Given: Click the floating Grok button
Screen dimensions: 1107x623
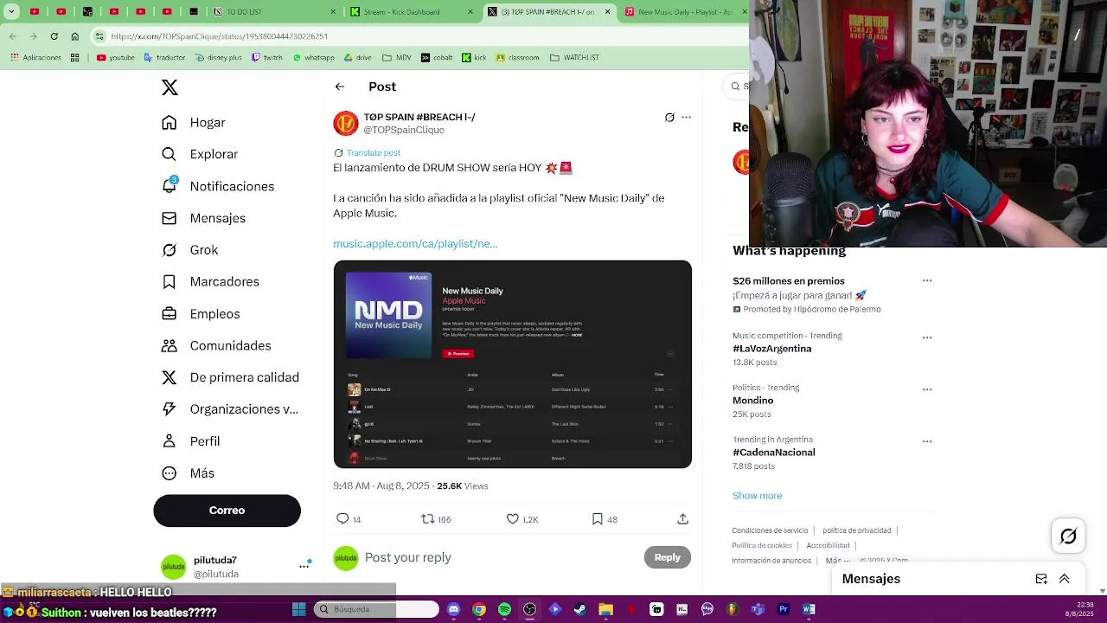Looking at the screenshot, I should pos(1068,536).
